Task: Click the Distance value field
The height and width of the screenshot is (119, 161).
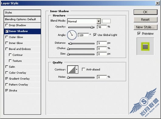Action: coord(102,43)
